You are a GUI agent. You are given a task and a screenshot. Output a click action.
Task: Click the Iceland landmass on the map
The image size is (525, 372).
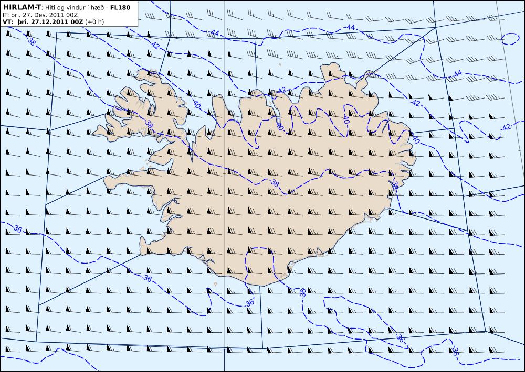[255, 174]
